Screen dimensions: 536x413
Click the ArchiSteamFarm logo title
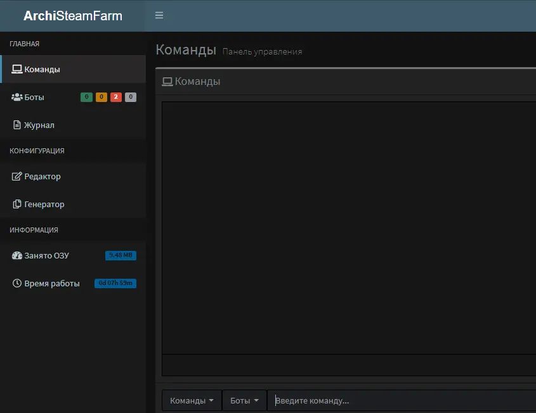(x=72, y=16)
